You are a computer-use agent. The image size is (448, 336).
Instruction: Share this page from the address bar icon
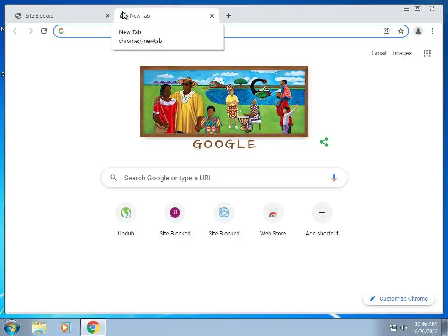point(387,31)
